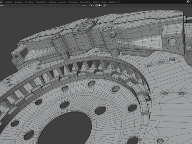Switch to the Animation workspace tab

click(x=62, y=2)
